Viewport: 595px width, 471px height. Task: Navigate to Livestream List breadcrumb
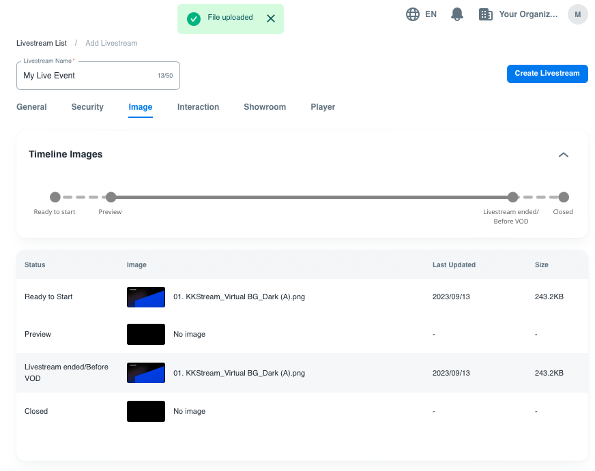[42, 43]
